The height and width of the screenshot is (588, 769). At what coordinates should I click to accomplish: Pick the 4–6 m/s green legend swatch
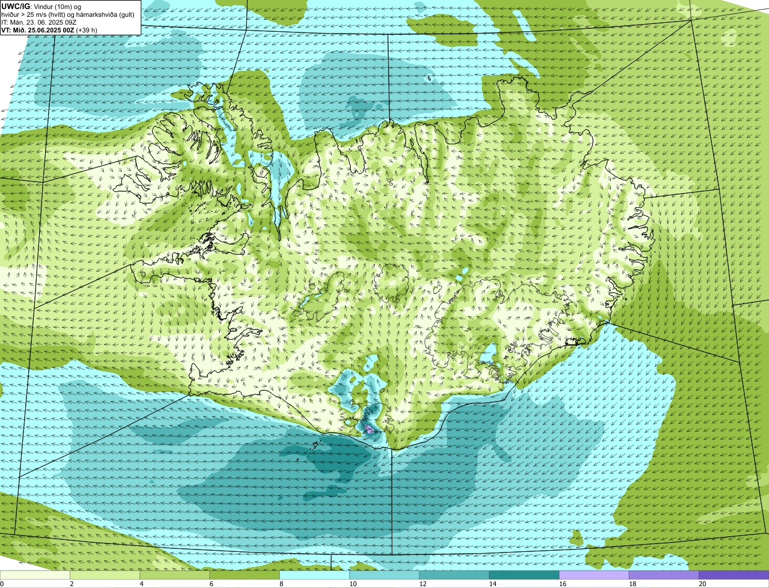175,575
